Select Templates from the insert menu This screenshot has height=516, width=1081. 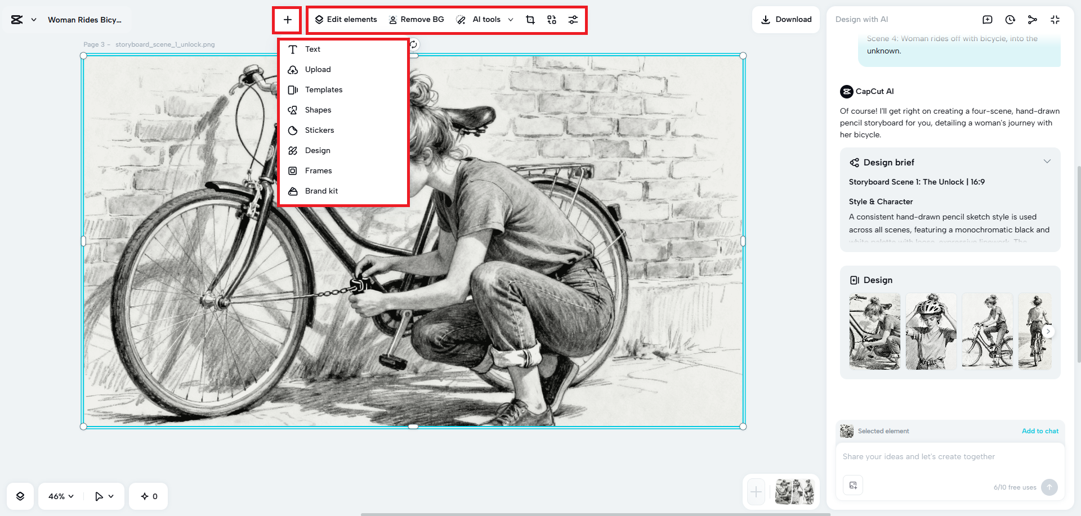tap(324, 89)
